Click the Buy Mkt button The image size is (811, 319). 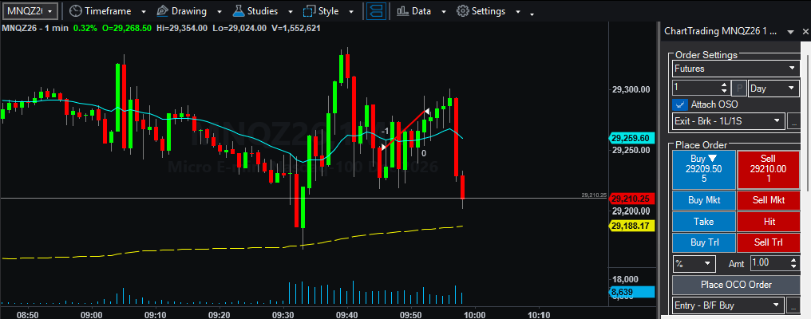click(x=703, y=200)
